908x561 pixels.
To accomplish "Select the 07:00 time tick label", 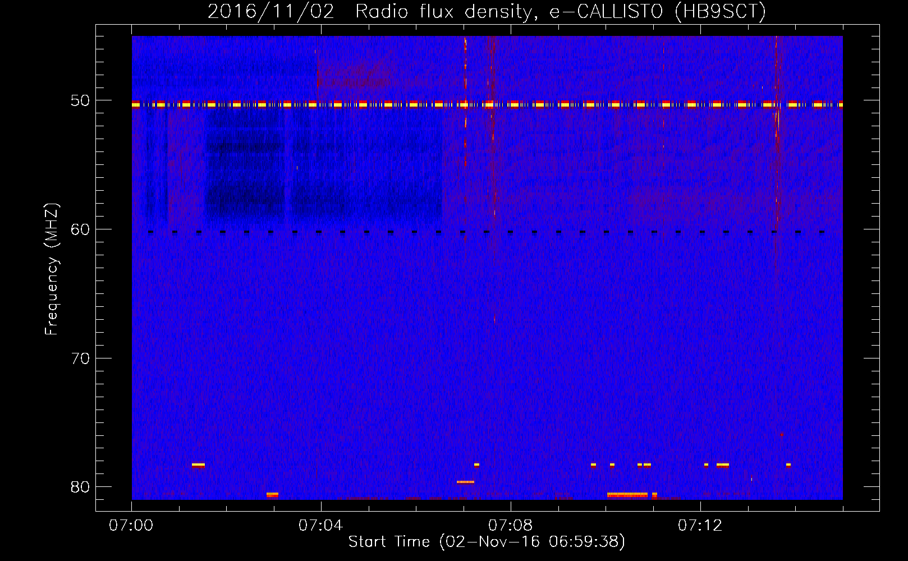I will tap(131, 526).
